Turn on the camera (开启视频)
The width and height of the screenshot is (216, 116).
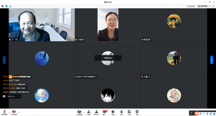coord(14,112)
